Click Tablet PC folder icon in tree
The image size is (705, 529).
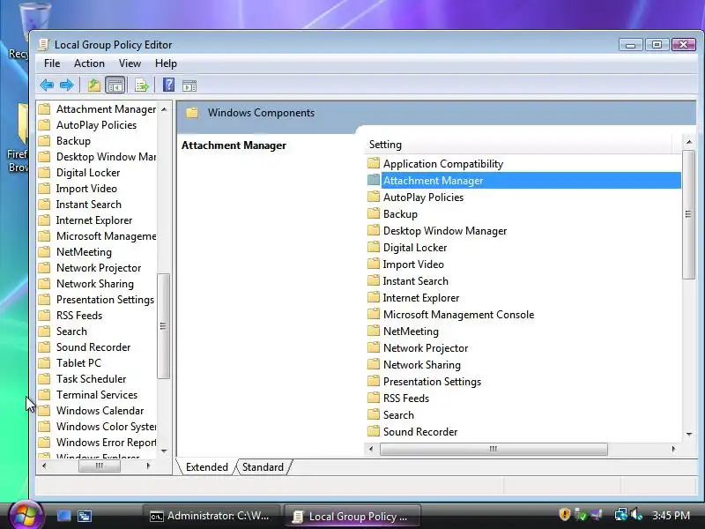coord(44,362)
